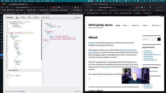Image resolution: width=166 pixels, height=93 pixels.
Task: Reload the left Chrome window page
Action: click(x=8, y=7)
